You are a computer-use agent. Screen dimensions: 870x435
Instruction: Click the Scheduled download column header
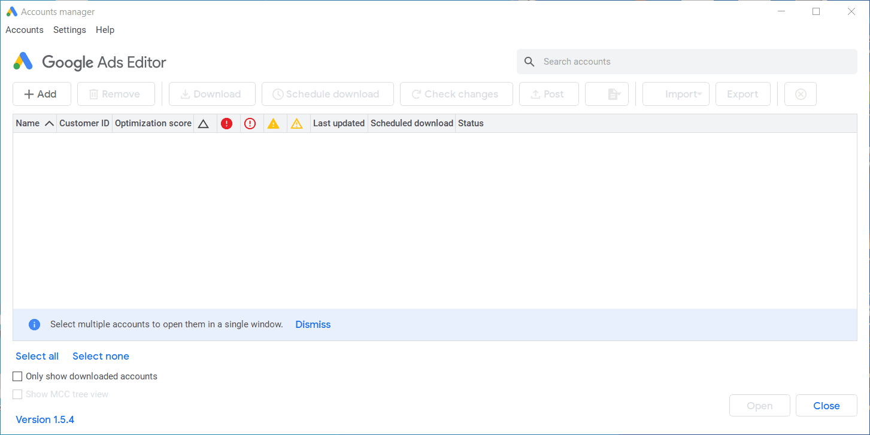pos(412,123)
